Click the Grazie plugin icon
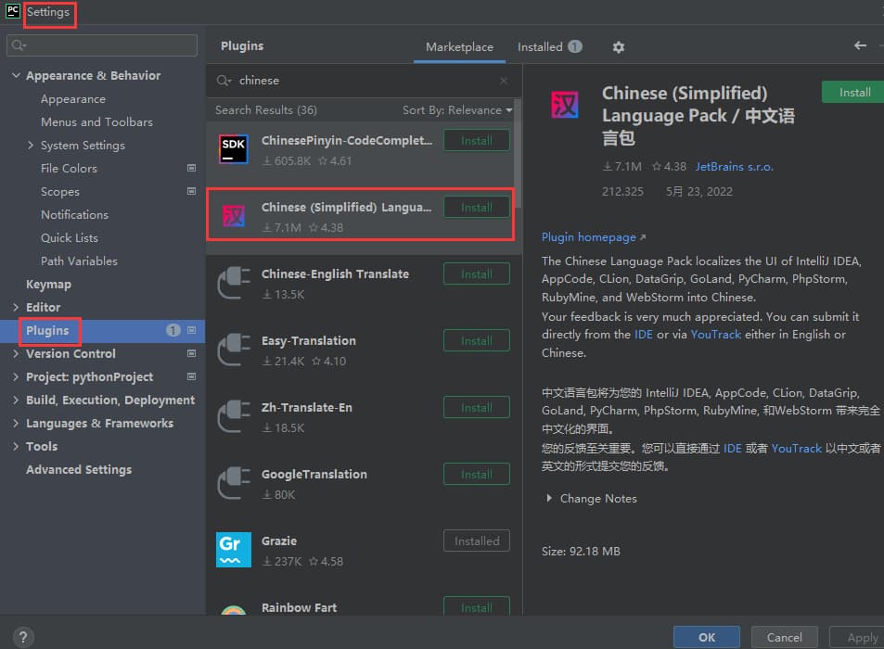The width and height of the screenshot is (884, 649). point(234,549)
